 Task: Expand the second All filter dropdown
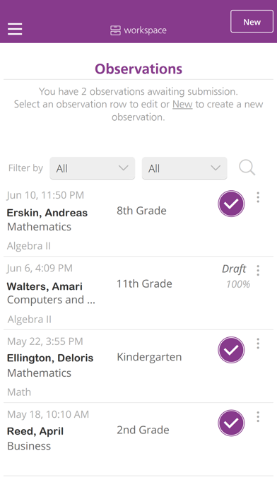click(x=184, y=168)
